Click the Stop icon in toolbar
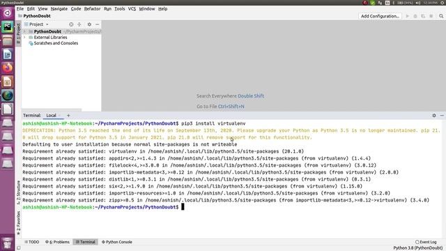The image size is (446, 251). tap(431, 16)
